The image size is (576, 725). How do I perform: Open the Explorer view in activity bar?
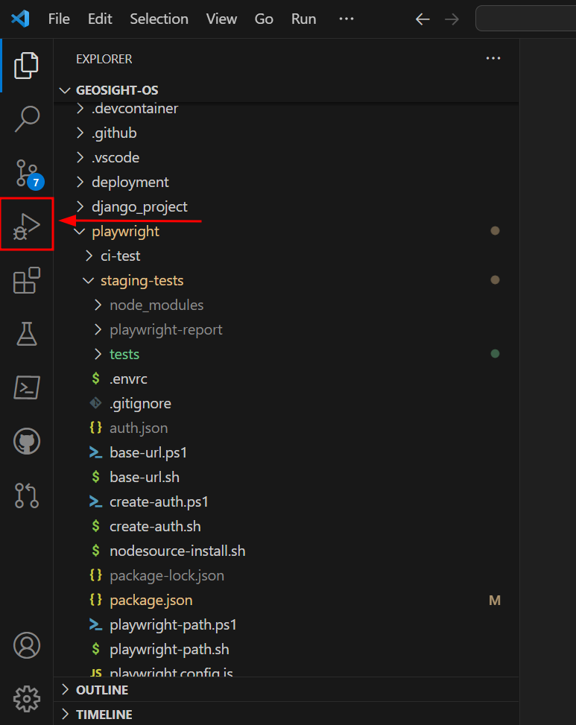[x=26, y=65]
